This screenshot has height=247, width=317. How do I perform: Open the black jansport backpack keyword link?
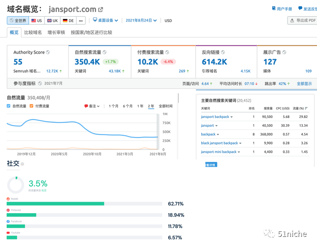pyautogui.click(x=219, y=143)
